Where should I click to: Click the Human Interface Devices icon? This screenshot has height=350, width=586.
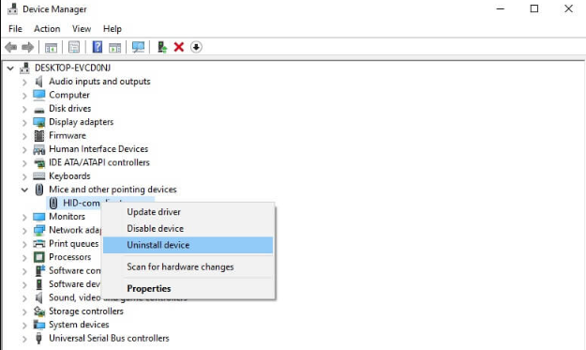pos(38,149)
